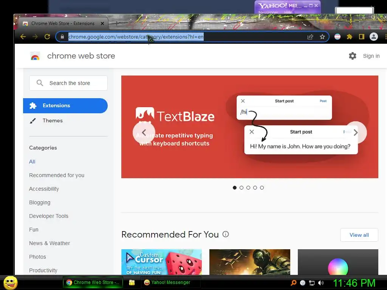The image size is (387, 290).
Task: Open the smiley start menu button
Action: tap(11, 282)
